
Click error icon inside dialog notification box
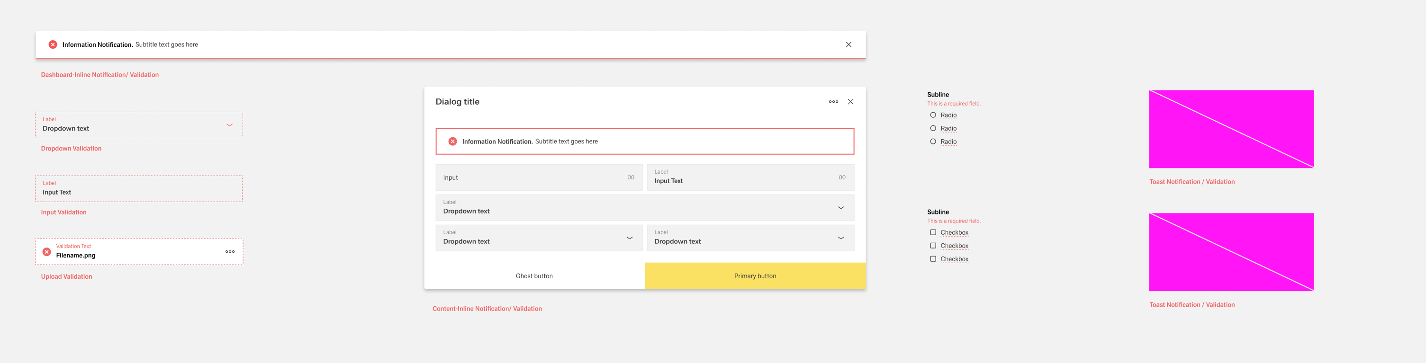tap(452, 142)
